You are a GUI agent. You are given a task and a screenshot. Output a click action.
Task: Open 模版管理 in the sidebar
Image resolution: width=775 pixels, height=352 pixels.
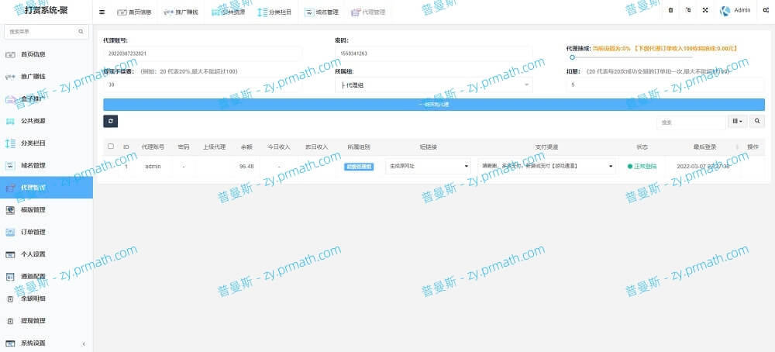click(46, 209)
